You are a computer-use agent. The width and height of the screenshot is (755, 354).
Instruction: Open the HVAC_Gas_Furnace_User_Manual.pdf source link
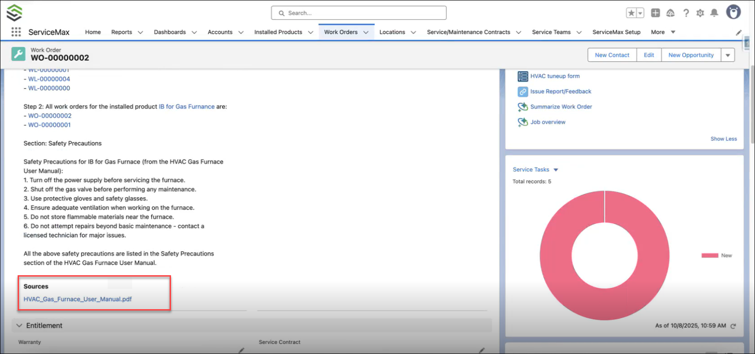pyautogui.click(x=78, y=299)
